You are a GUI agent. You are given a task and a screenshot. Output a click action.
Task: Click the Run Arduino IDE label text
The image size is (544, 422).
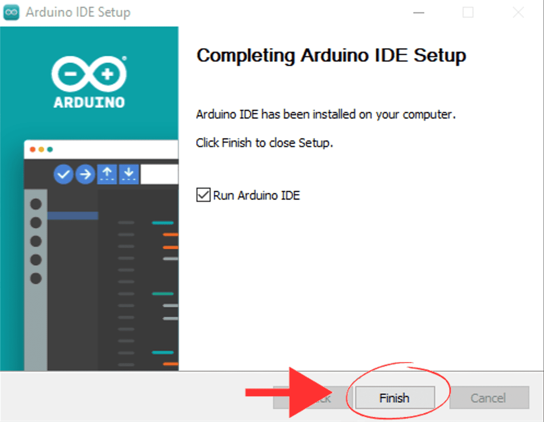coord(256,195)
